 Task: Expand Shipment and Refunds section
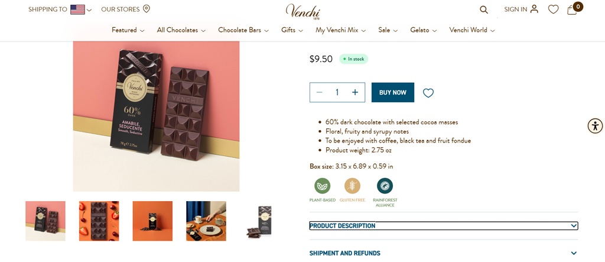pyautogui.click(x=443, y=253)
